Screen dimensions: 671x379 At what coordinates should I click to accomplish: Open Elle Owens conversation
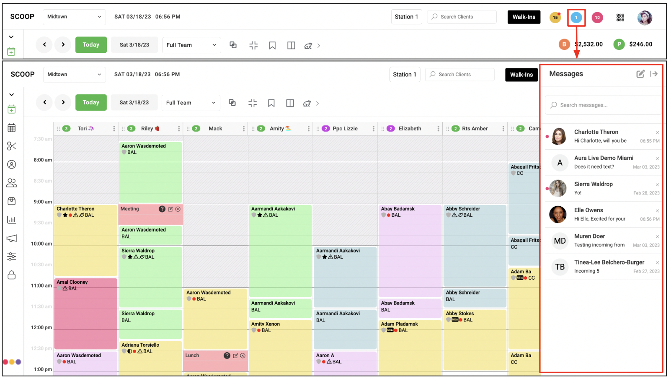pos(604,214)
